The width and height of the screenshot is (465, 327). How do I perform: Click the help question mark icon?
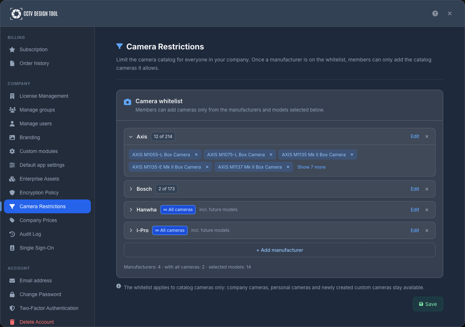click(435, 13)
